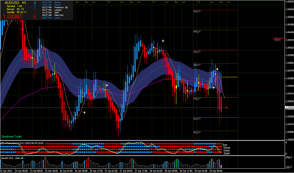Select the 12 Apr 2012 time axis label

point(6,171)
